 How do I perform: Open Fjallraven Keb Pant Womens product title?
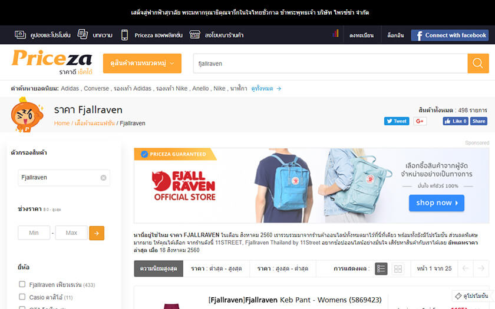tap(295, 300)
